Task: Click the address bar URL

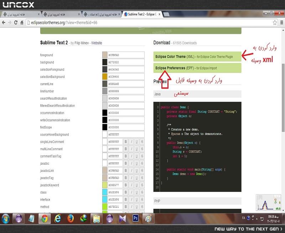Action: pos(64,22)
